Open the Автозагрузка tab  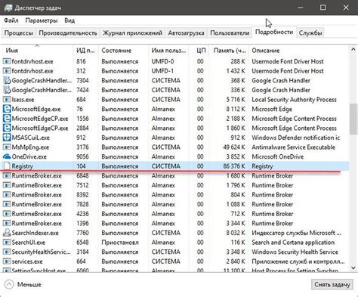coord(186,33)
